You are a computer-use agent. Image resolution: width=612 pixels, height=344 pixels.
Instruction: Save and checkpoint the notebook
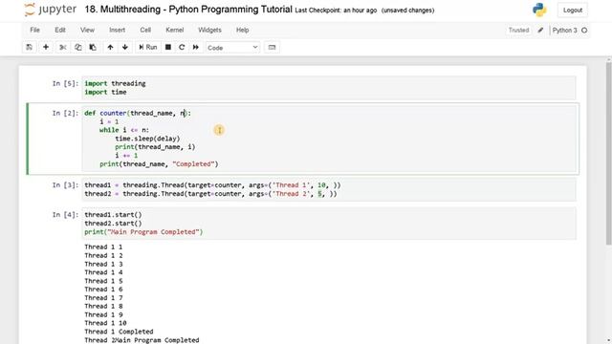click(30, 47)
